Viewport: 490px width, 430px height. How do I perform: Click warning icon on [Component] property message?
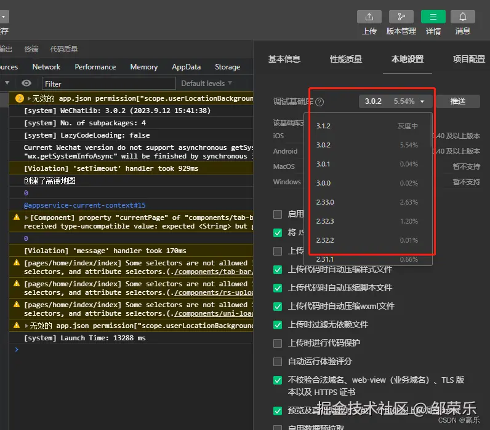17,217
